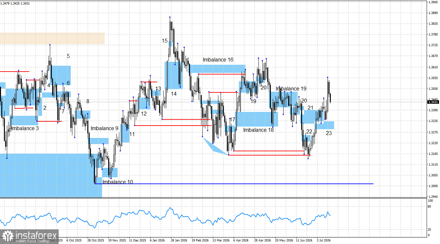Select the number 8 pattern label
Screen dimensions: 440x244
coord(88,102)
